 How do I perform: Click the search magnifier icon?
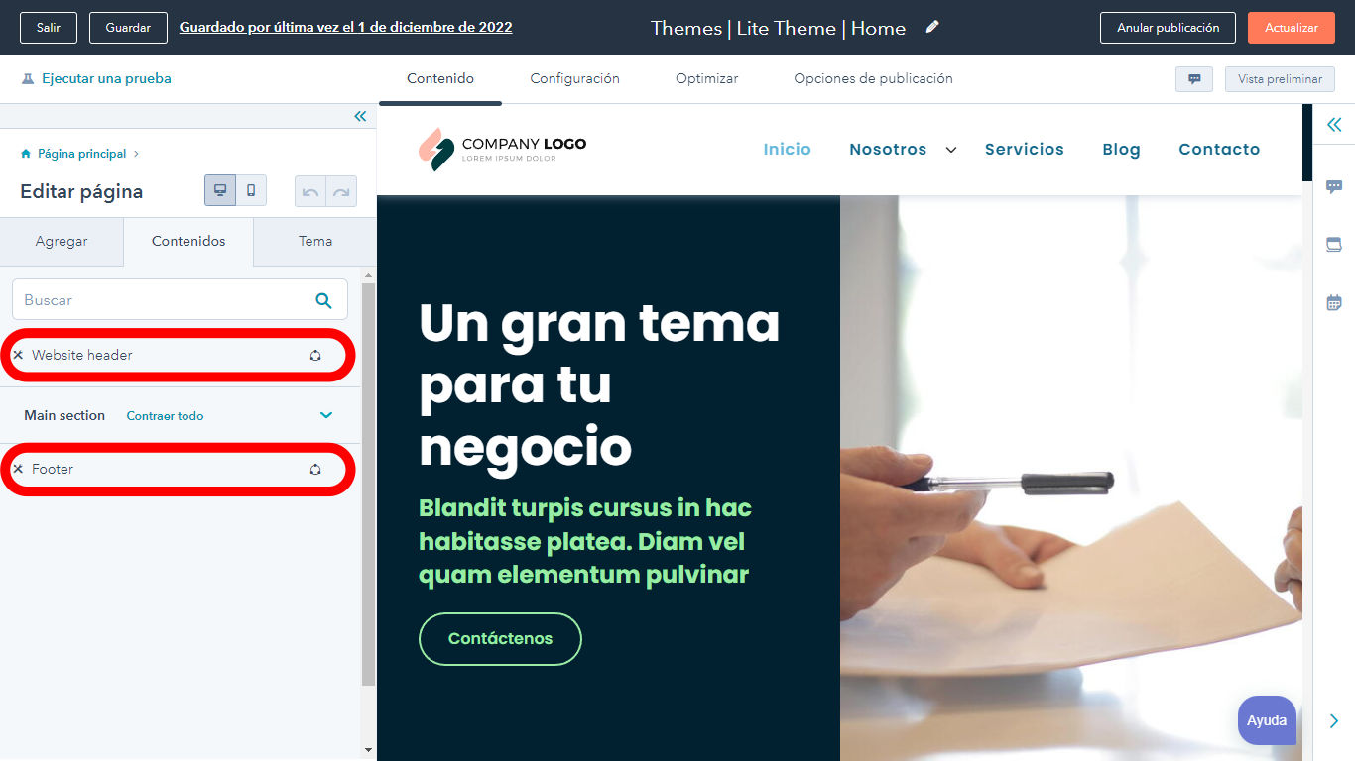point(323,300)
